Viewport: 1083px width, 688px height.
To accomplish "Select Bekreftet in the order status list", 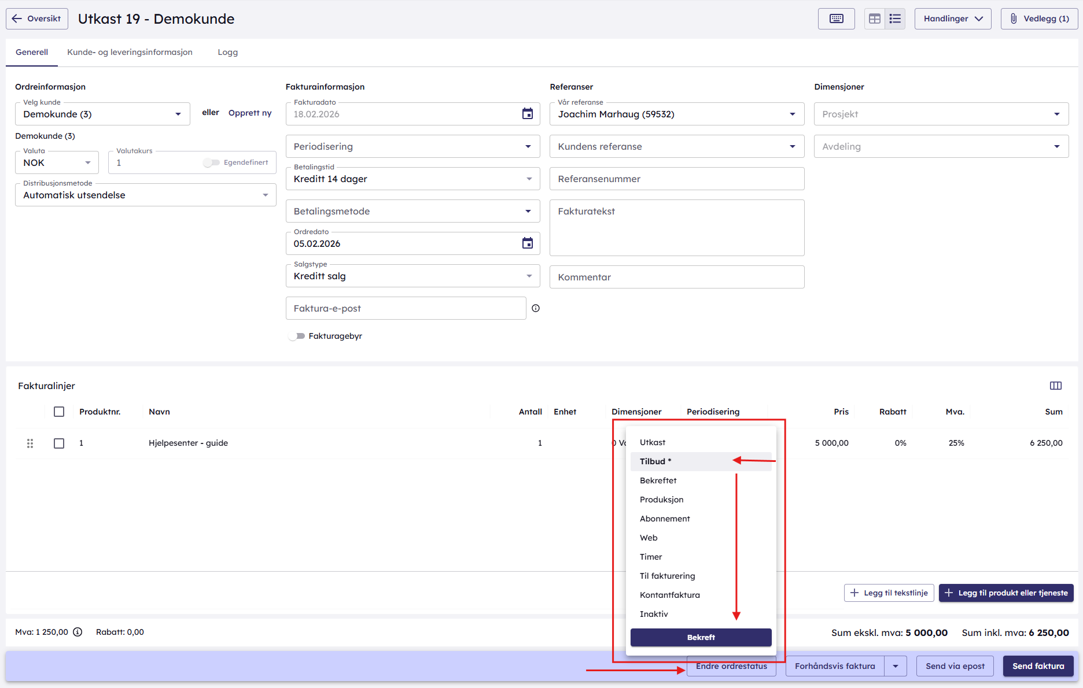I will coord(658,480).
